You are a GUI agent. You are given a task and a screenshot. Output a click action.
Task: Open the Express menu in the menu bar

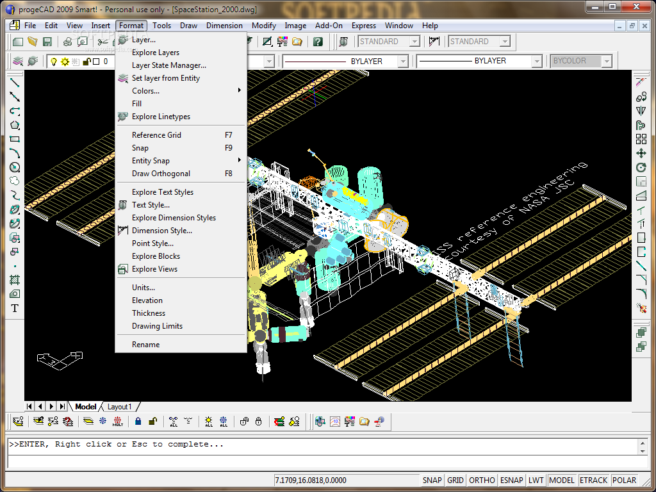pyautogui.click(x=364, y=26)
